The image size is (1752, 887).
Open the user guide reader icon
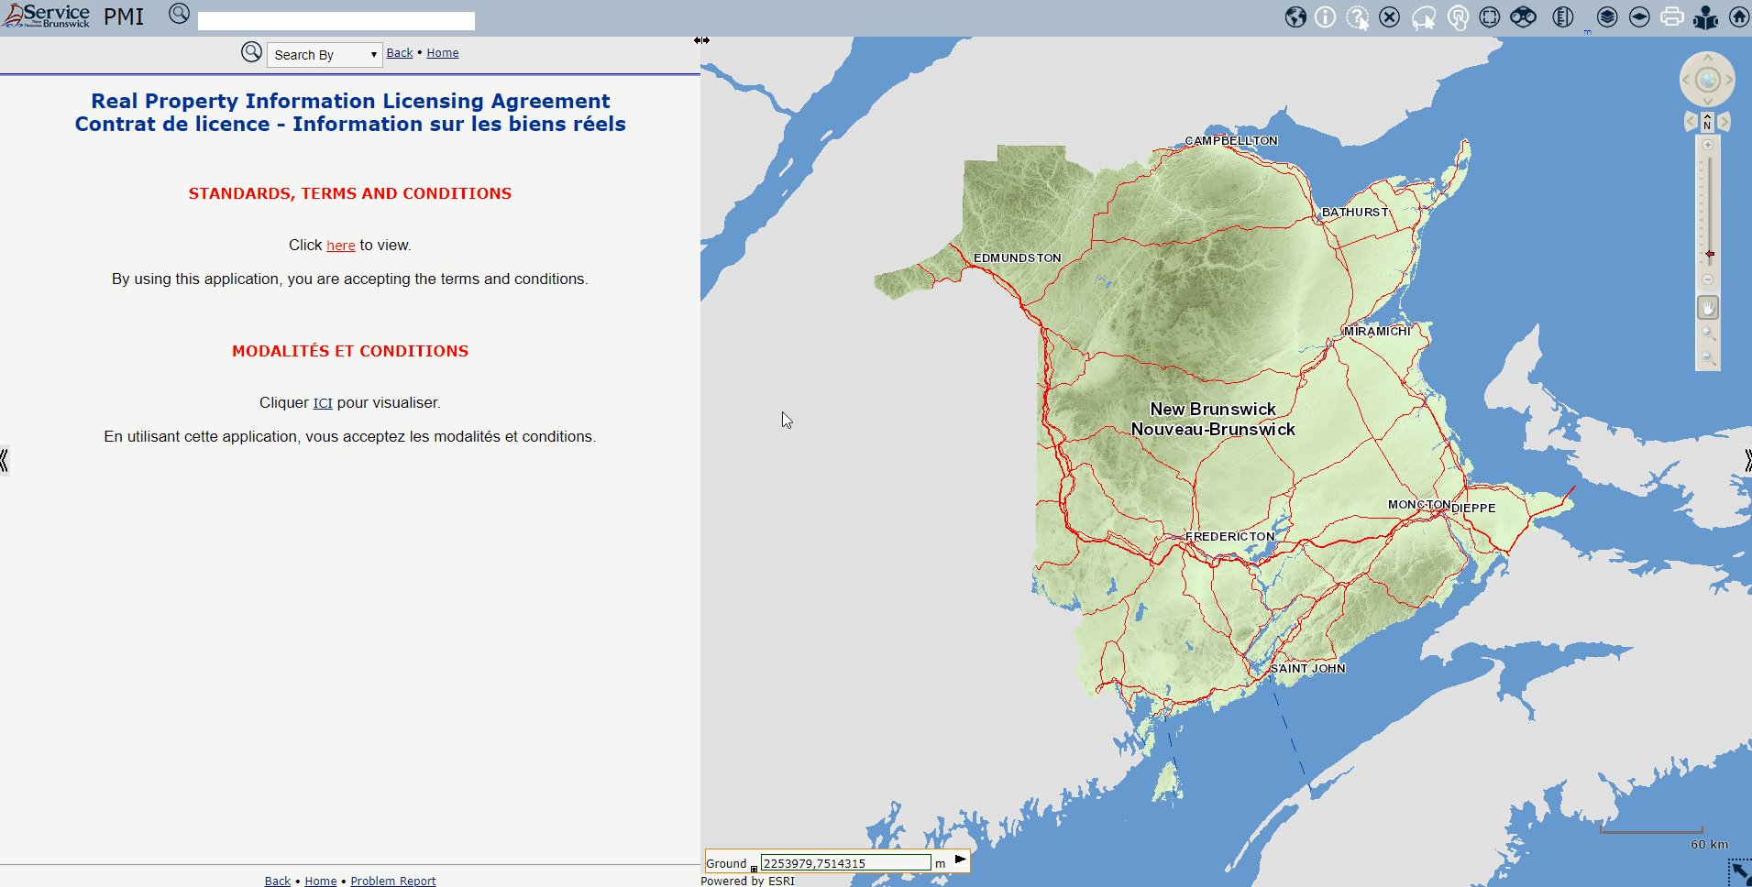[x=1705, y=17]
